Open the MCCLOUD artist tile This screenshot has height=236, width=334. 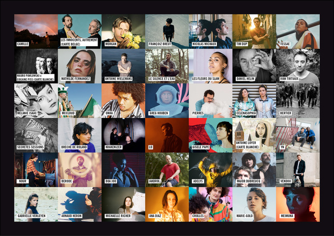pos(80,101)
